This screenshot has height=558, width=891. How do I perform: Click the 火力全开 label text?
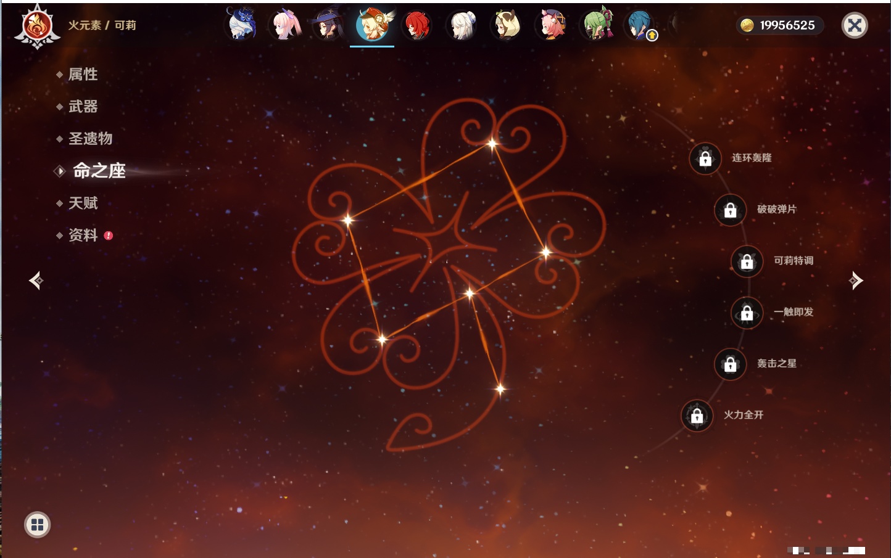[x=744, y=415]
